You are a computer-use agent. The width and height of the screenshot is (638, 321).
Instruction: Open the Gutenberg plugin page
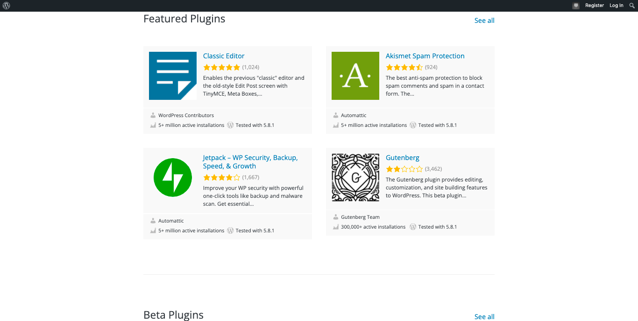tap(402, 157)
